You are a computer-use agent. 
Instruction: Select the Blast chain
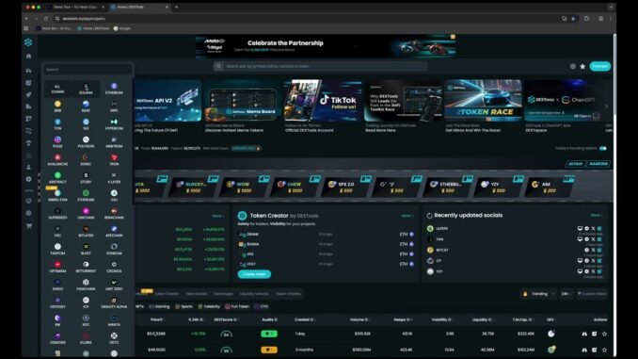(x=86, y=250)
